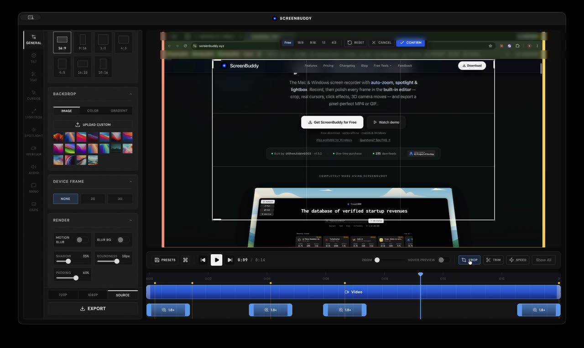
Task: Open the Anno panel in sidebar
Action: click(x=33, y=189)
